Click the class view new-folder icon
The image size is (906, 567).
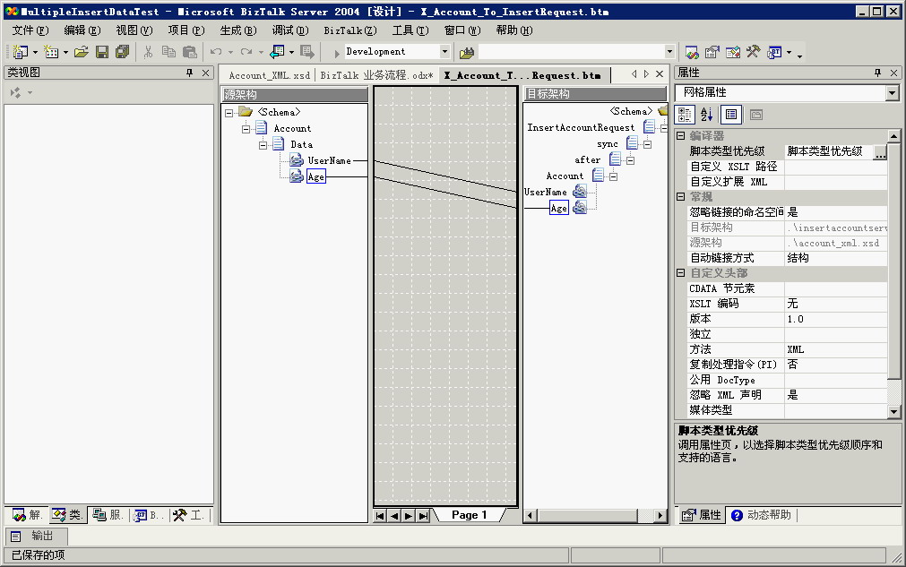pyautogui.click(x=15, y=92)
